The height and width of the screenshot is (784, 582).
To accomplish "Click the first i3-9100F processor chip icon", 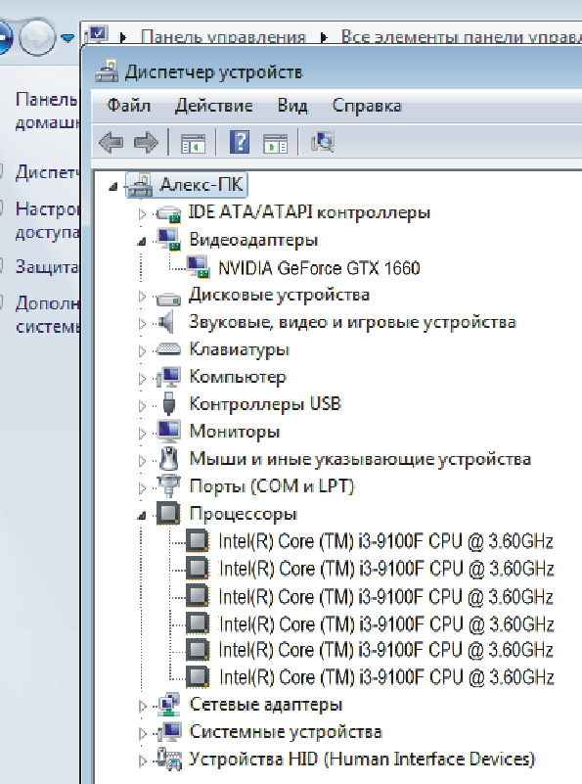I will point(198,540).
